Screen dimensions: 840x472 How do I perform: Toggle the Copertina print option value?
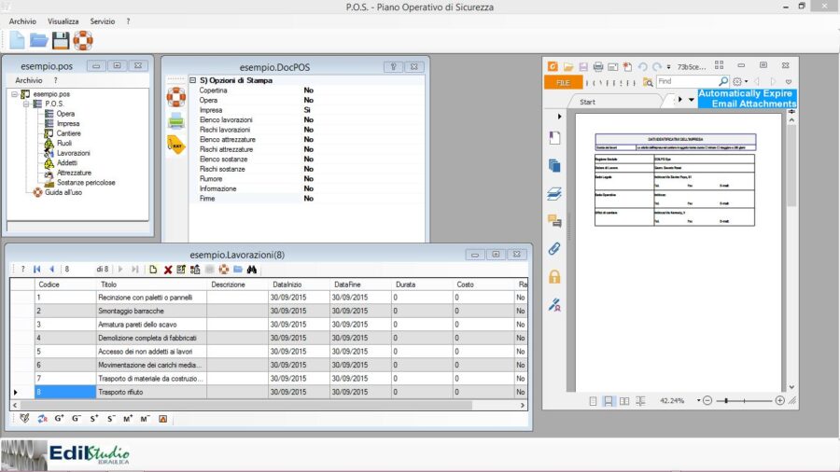[x=308, y=90]
